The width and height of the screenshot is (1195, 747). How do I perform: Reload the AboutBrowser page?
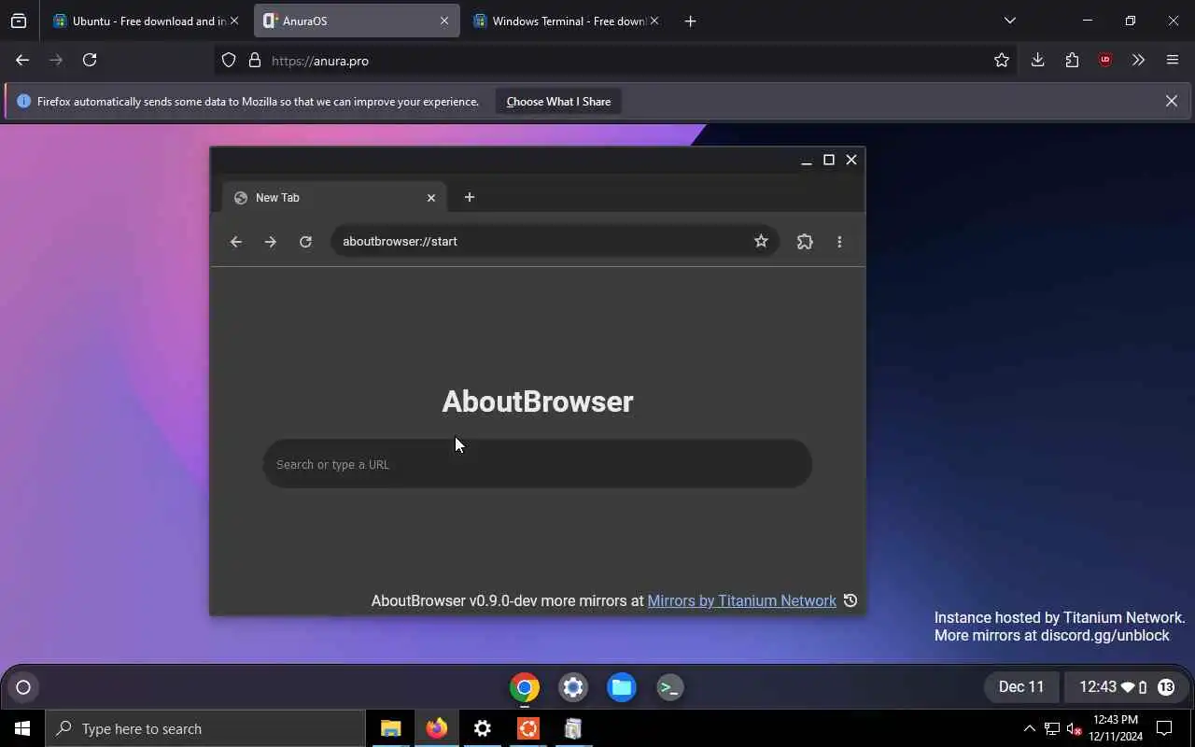(x=305, y=242)
